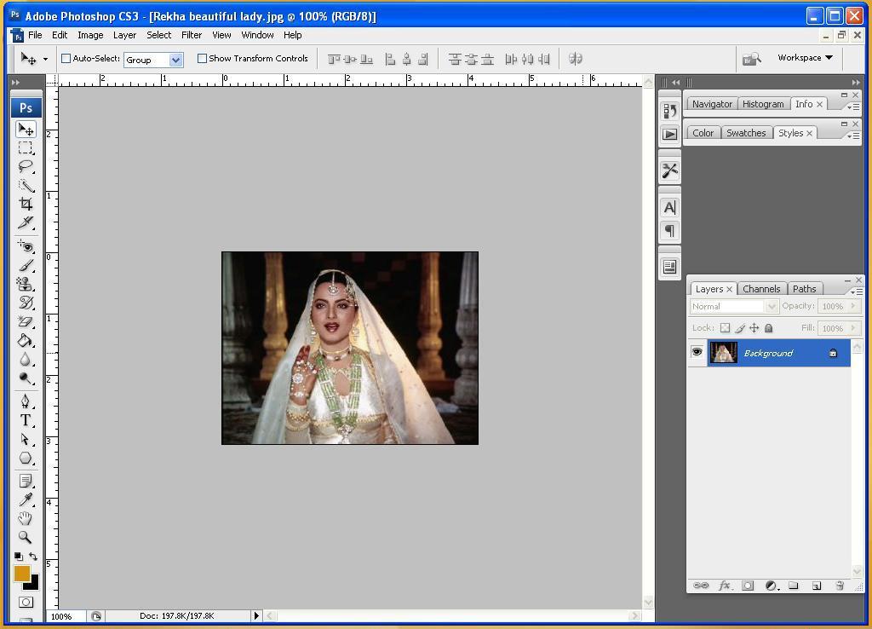Hide the Background layer with eye icon
Image resolution: width=872 pixels, height=629 pixels.
[697, 353]
